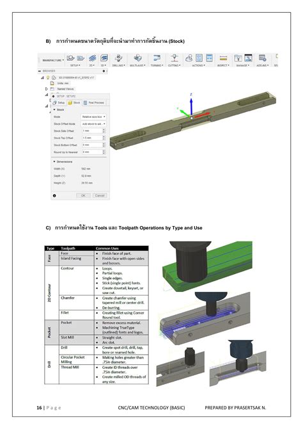This screenshot has height=429, width=303.
Task: Toggle visibility lightbulb of root document
Action: tap(48, 77)
